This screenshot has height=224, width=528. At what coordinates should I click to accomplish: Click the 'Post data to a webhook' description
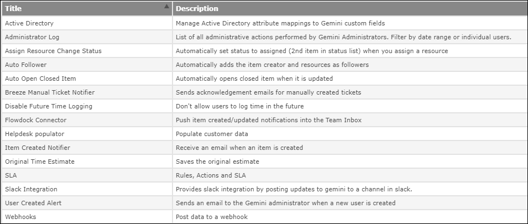[x=212, y=217]
